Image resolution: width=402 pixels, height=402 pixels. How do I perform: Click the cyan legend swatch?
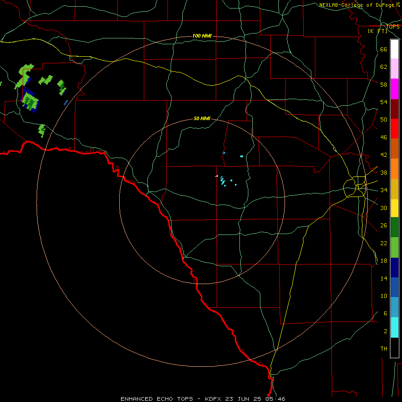(x=394, y=327)
